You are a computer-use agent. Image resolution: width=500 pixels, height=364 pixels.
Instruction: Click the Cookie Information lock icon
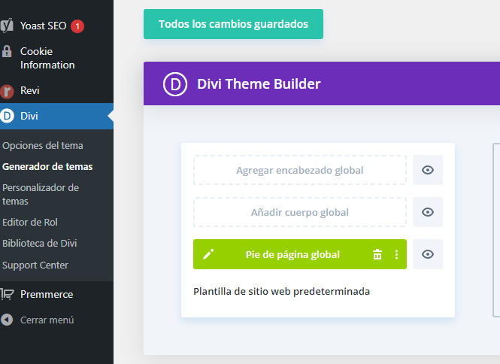click(7, 51)
